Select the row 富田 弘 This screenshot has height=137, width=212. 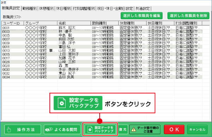tap(102, 47)
